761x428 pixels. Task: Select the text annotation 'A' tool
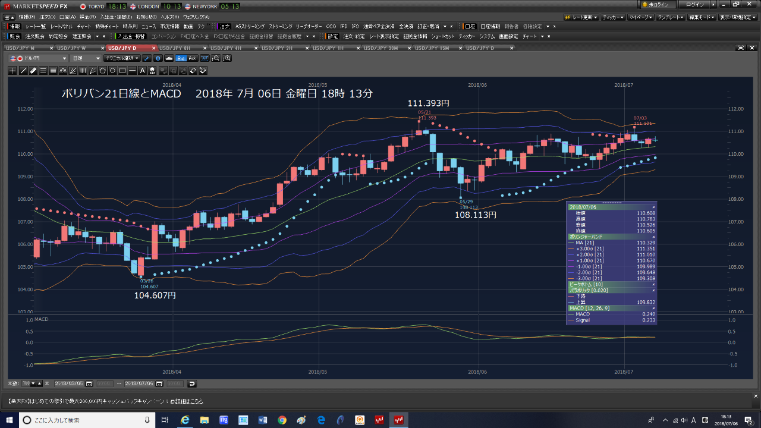[x=142, y=71]
